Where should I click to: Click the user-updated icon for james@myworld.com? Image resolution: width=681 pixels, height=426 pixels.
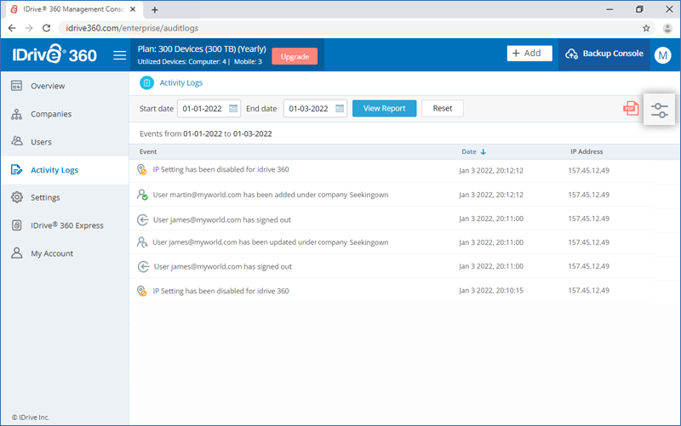(x=142, y=242)
